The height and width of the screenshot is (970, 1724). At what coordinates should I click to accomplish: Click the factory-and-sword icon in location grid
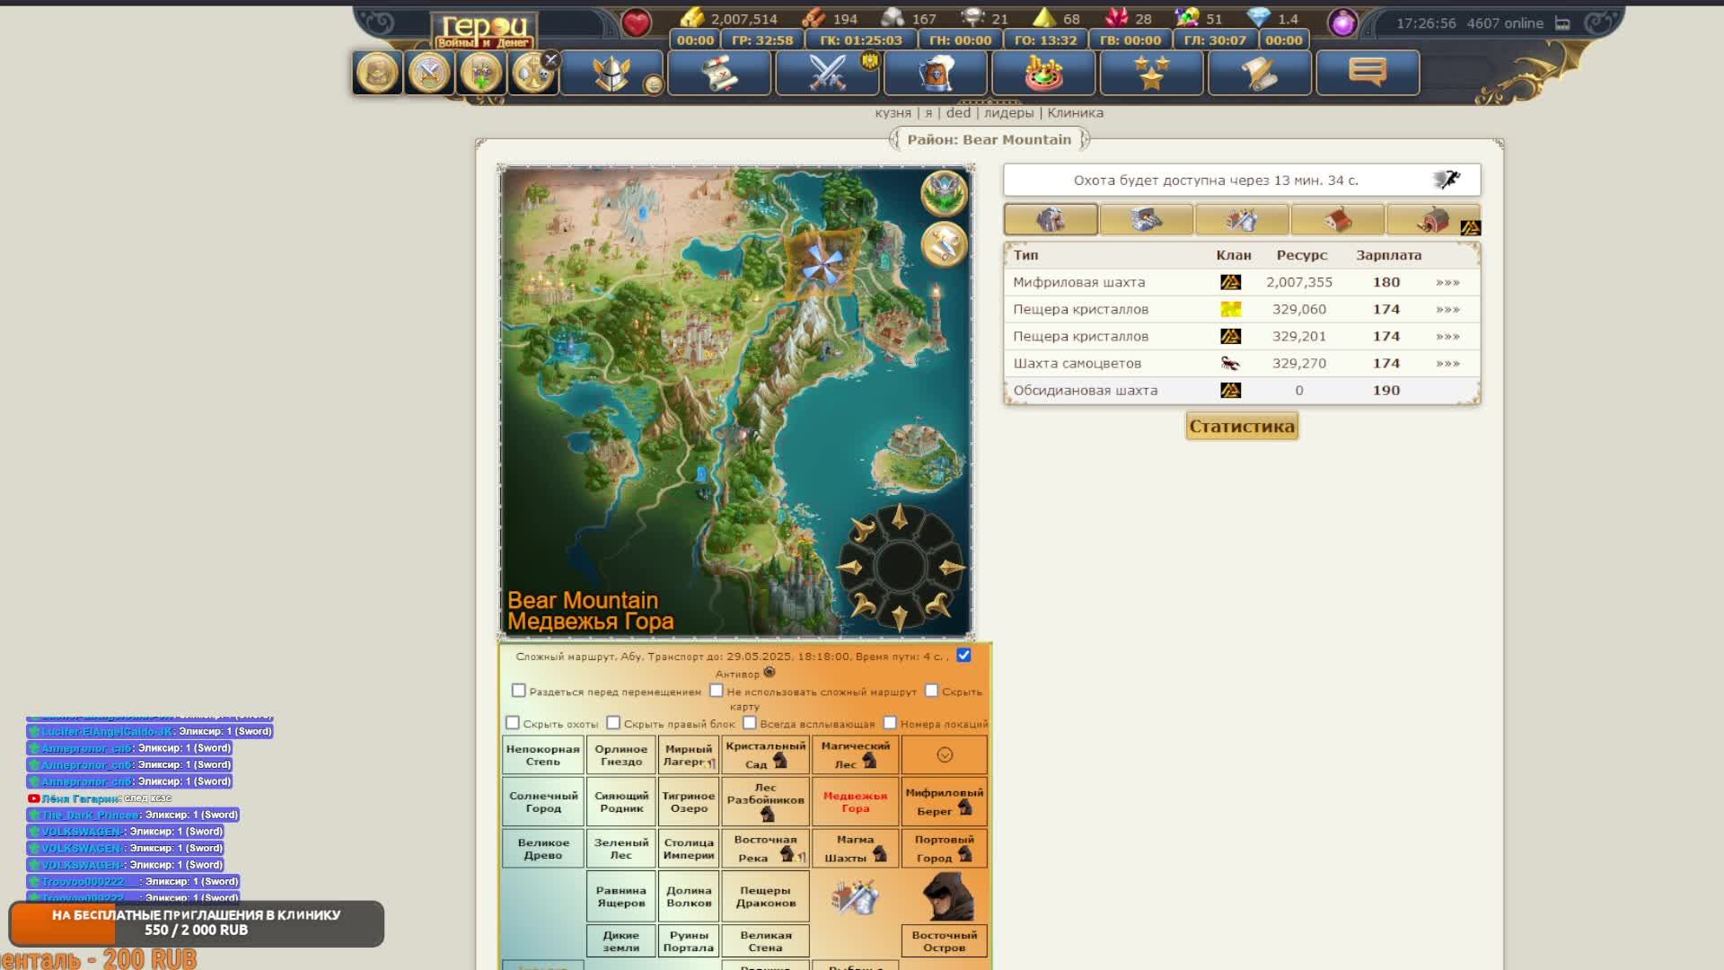tap(854, 895)
